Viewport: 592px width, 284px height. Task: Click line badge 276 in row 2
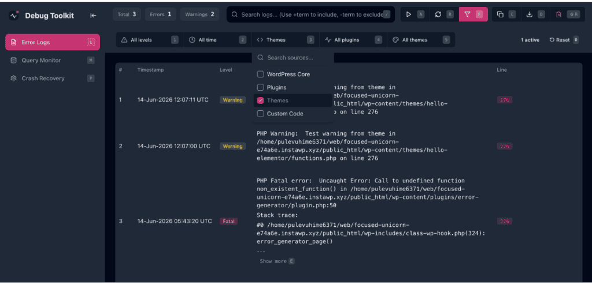(x=504, y=146)
